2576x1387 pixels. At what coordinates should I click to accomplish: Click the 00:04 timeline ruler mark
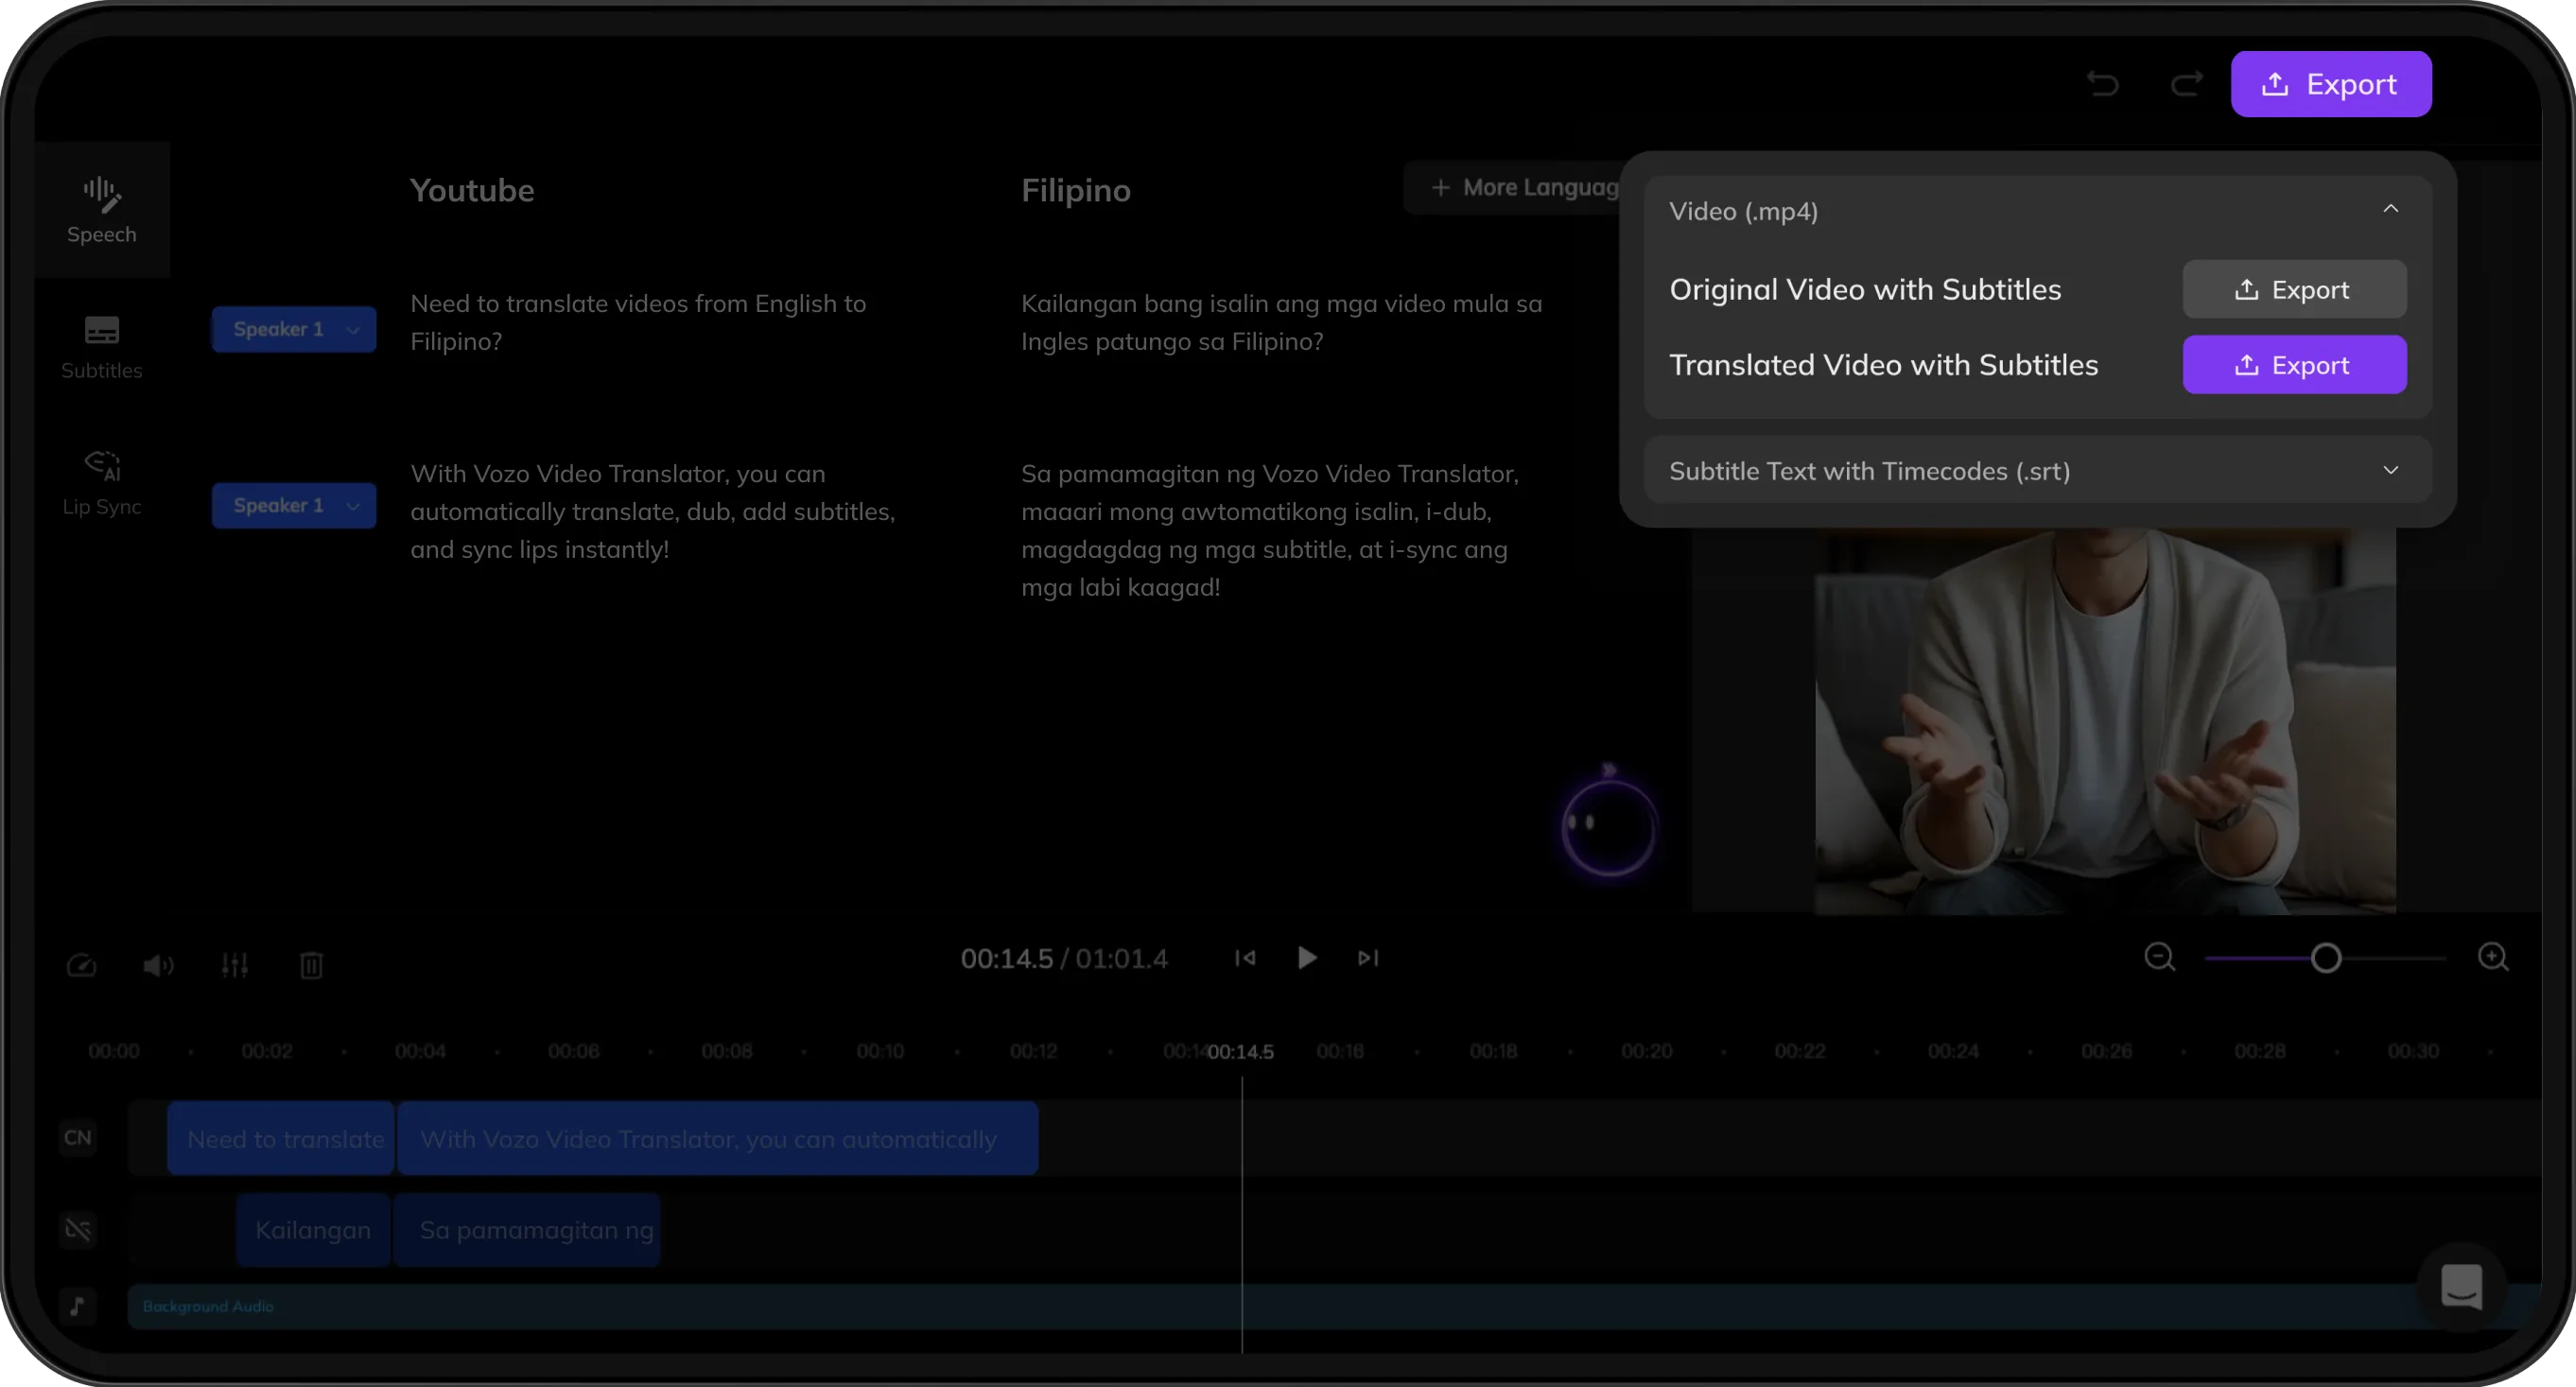pyautogui.click(x=420, y=1052)
